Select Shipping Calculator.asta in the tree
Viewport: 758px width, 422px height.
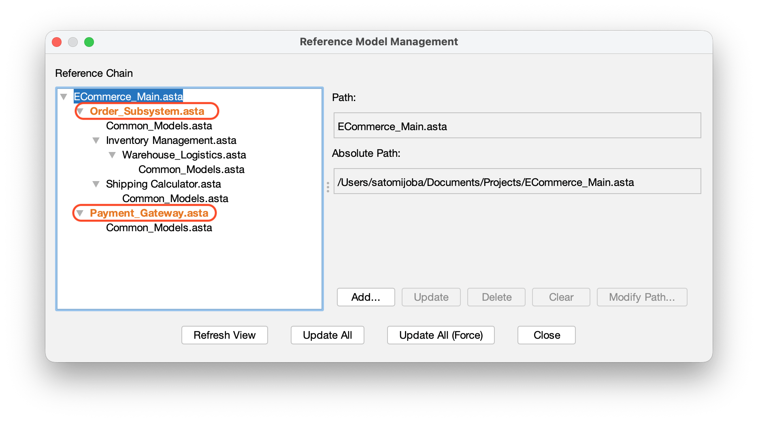tap(164, 184)
